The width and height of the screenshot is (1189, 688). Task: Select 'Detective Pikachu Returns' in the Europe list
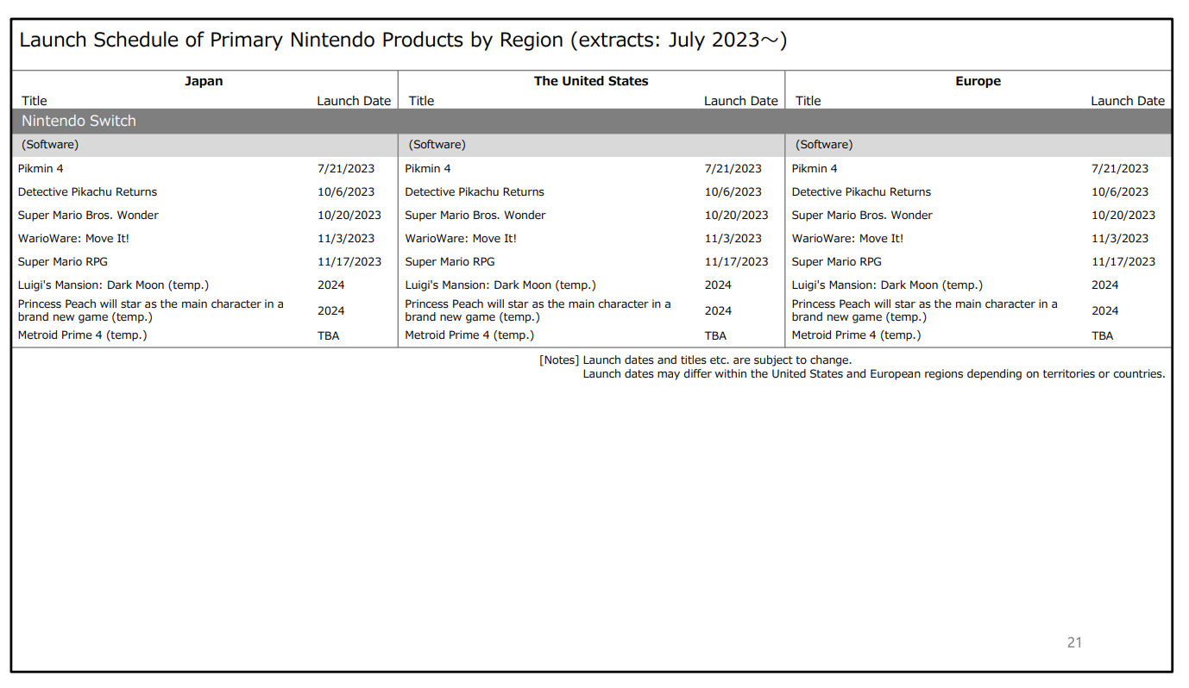click(861, 192)
